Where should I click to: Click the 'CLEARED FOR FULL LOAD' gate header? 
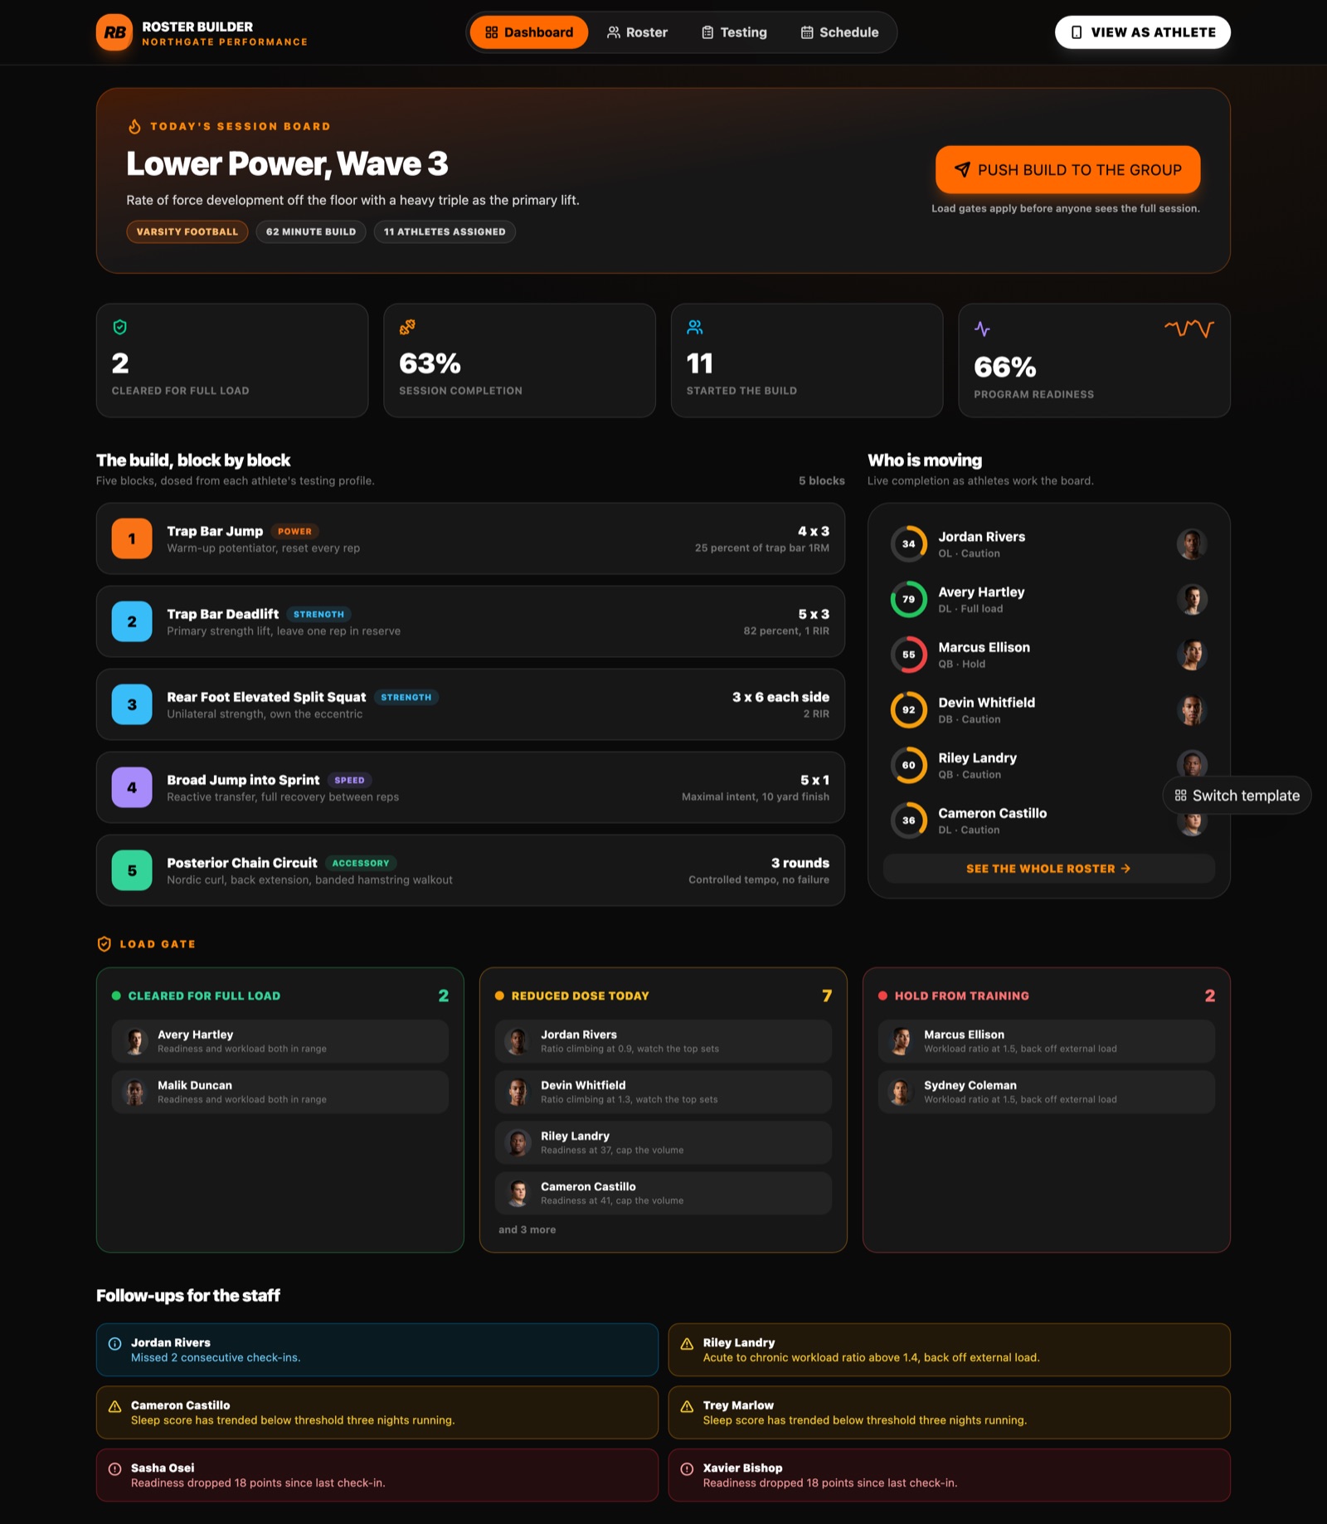(204, 996)
